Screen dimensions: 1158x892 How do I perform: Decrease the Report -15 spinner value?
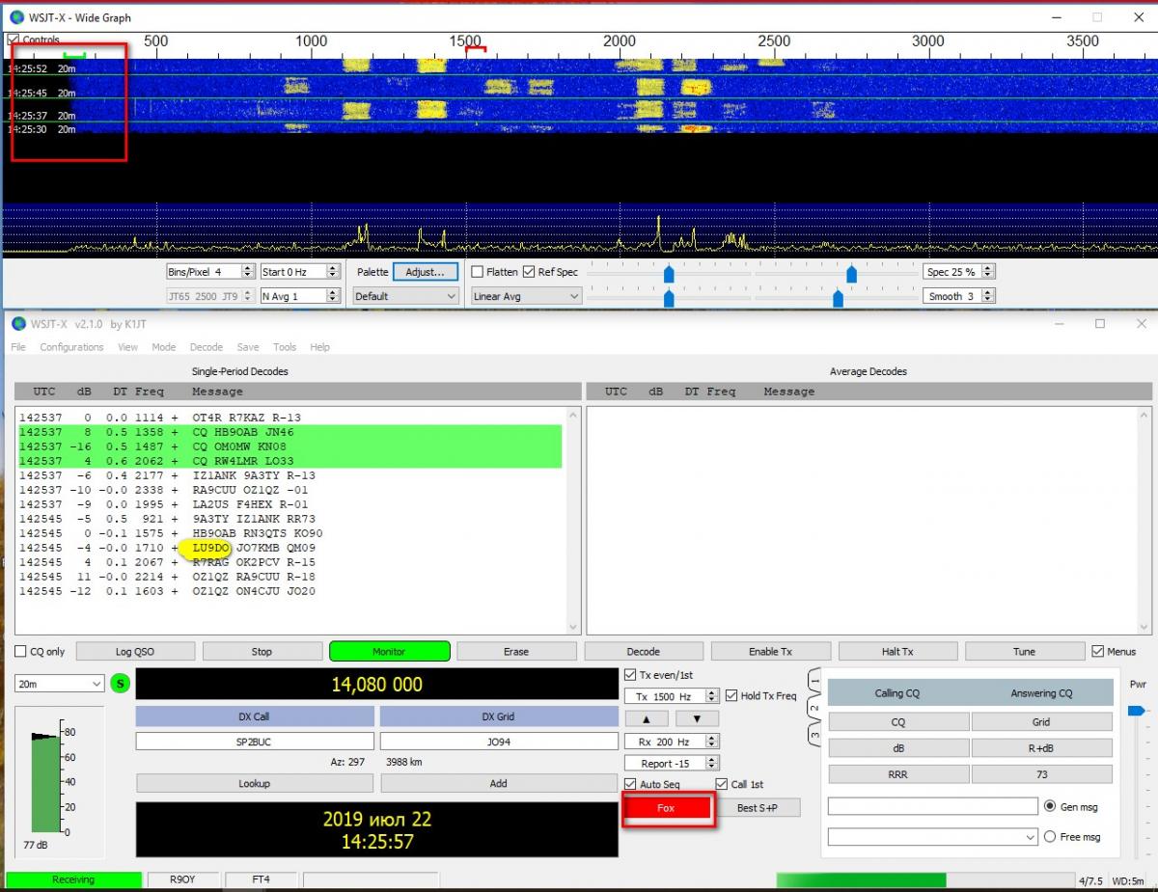(x=712, y=768)
